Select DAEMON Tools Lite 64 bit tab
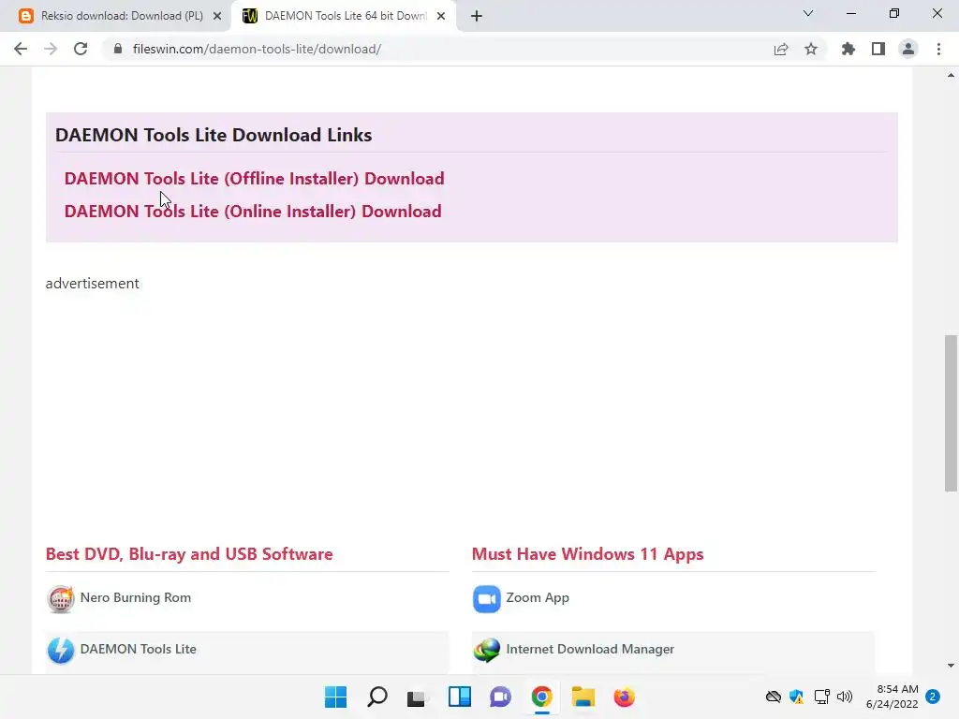The image size is (959, 719). (343, 16)
